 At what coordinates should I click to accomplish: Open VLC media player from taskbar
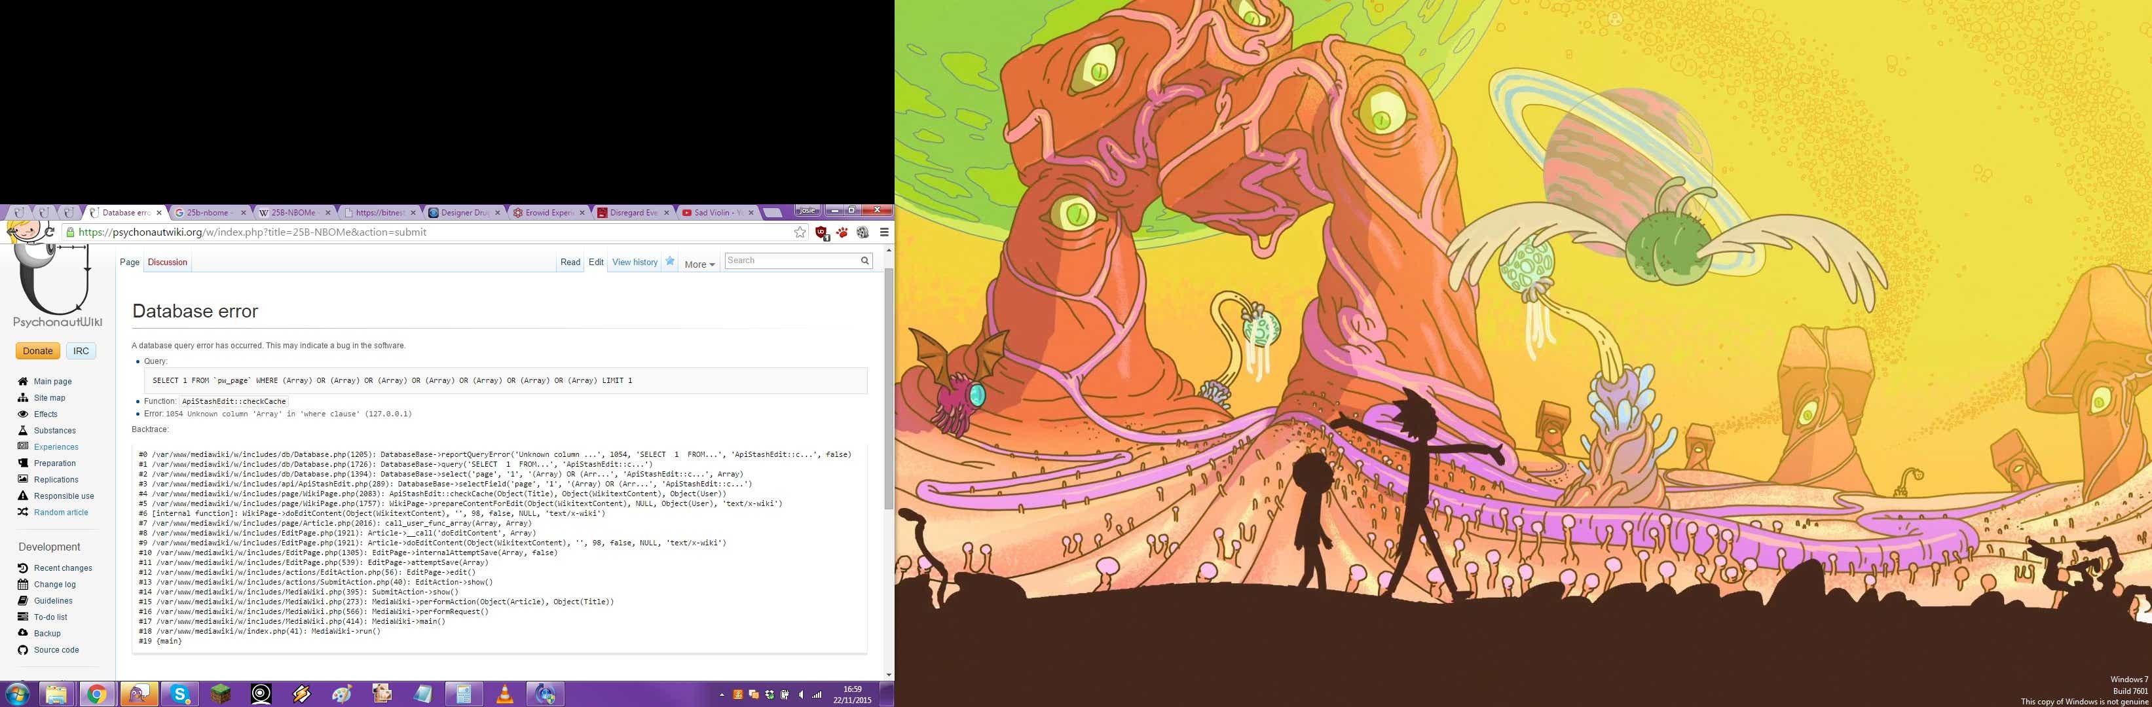[x=504, y=694]
